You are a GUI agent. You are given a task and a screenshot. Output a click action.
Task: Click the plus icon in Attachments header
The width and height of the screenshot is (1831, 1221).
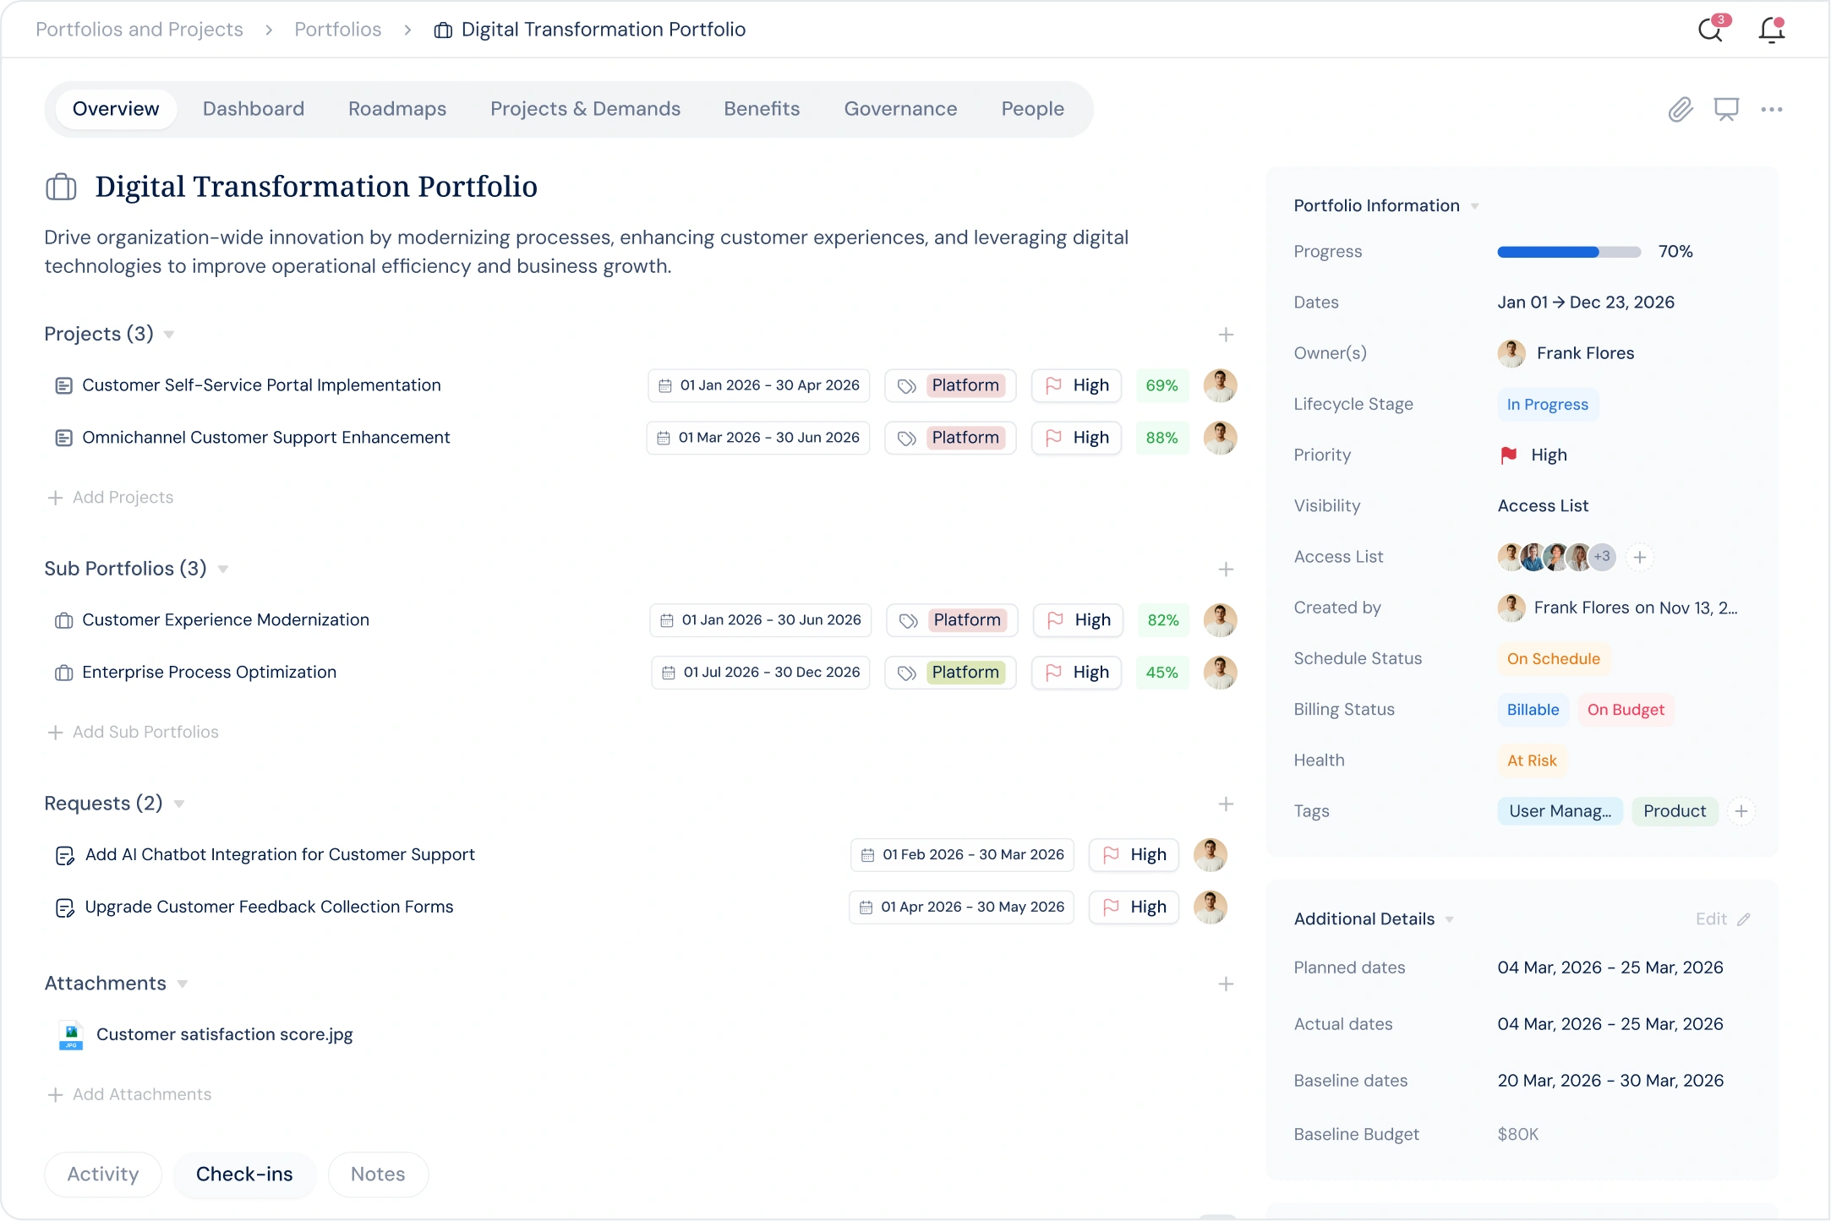tap(1226, 984)
